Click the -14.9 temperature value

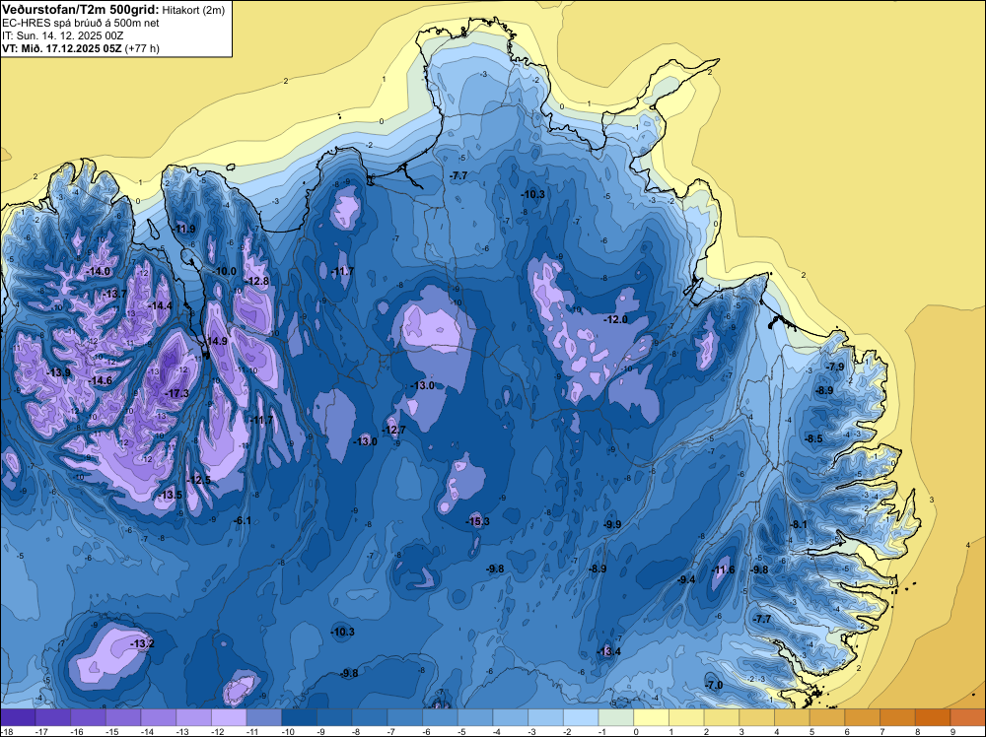216,341
